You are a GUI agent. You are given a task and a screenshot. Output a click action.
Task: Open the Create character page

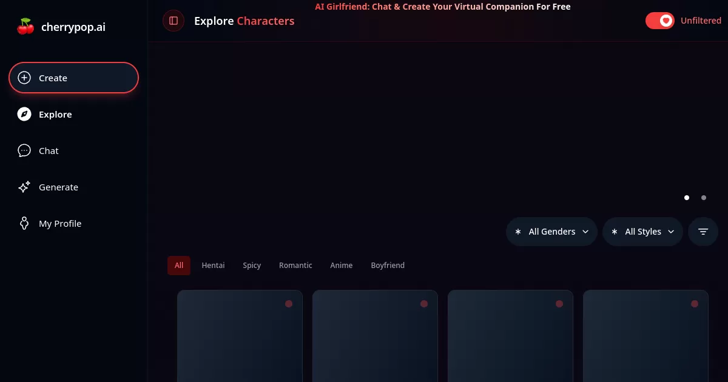point(53,78)
